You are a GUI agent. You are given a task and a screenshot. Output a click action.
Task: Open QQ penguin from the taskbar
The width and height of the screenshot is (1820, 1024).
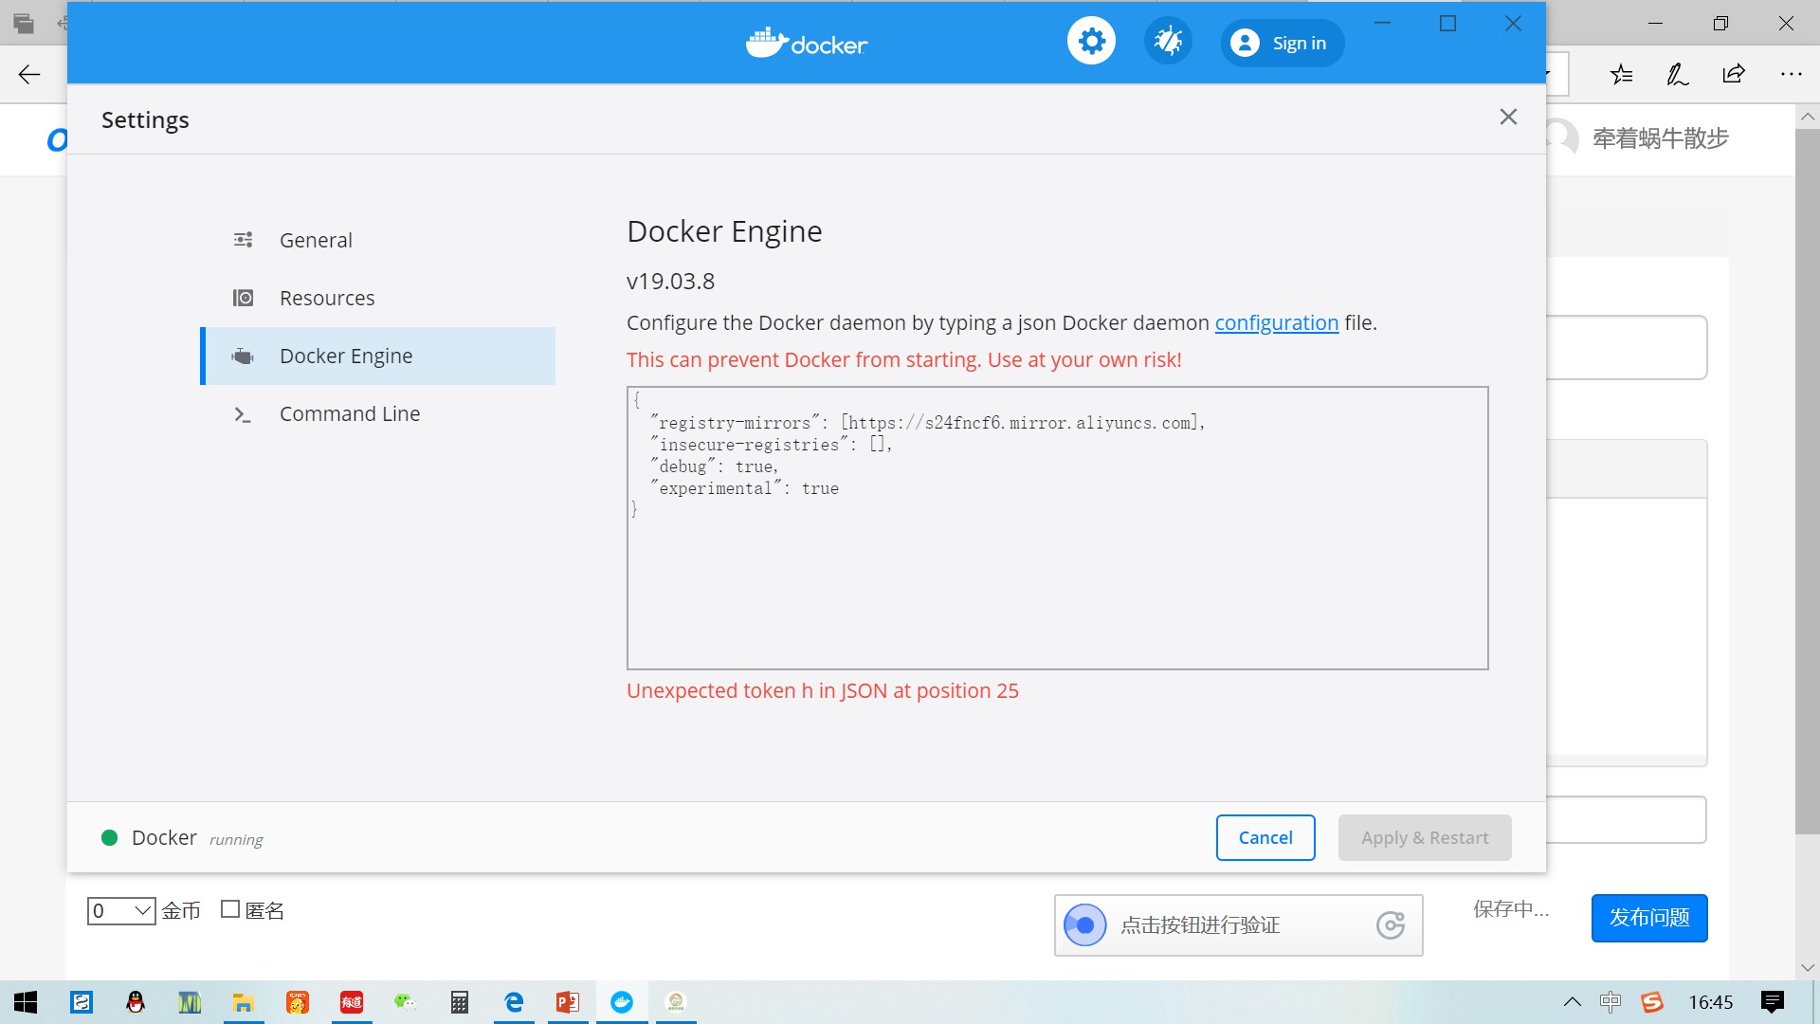pos(136,1002)
